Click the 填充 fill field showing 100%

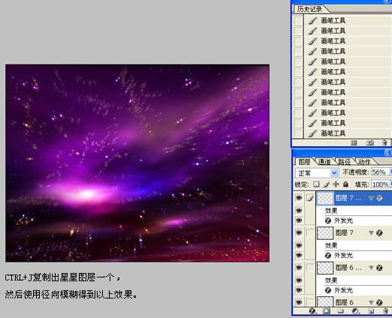tap(380, 184)
